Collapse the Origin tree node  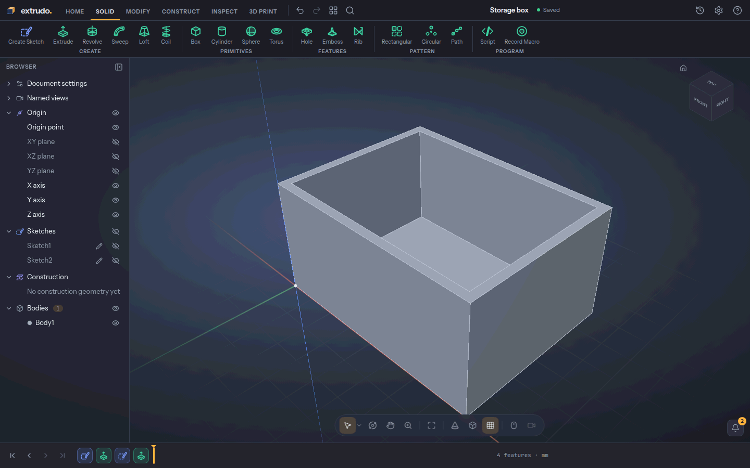tap(9, 113)
